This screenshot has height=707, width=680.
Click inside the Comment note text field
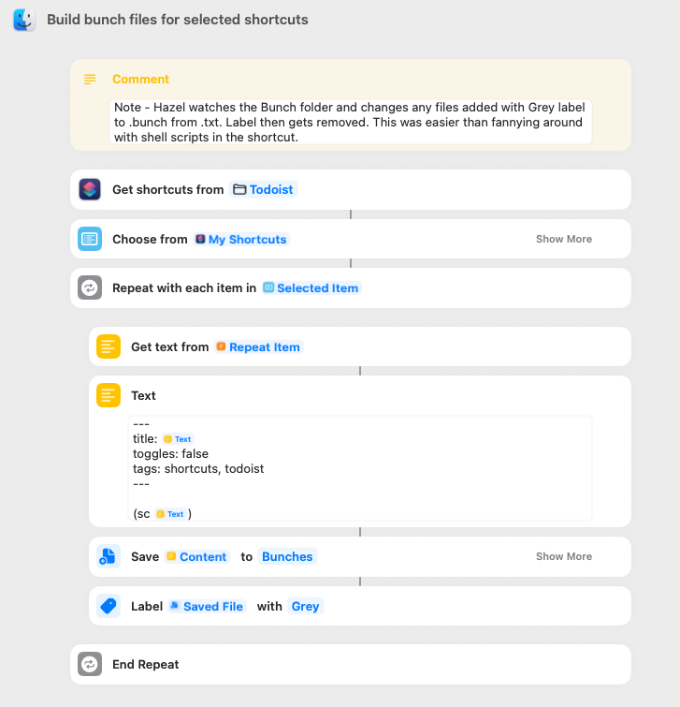point(351,122)
